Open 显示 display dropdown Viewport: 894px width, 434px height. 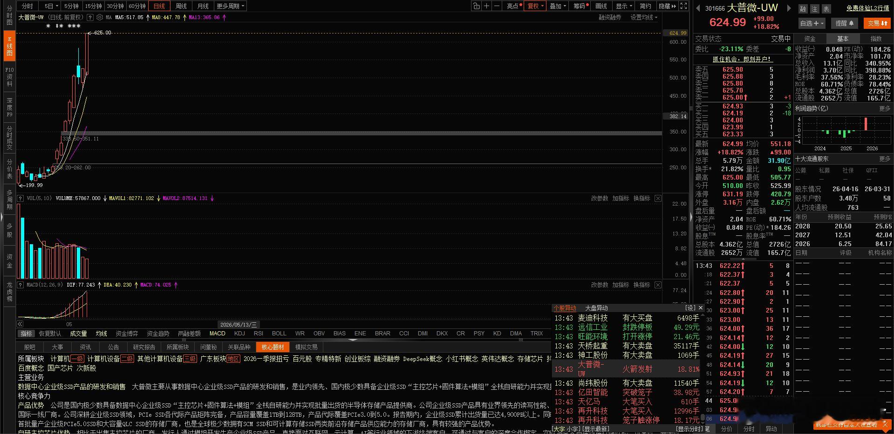point(624,6)
